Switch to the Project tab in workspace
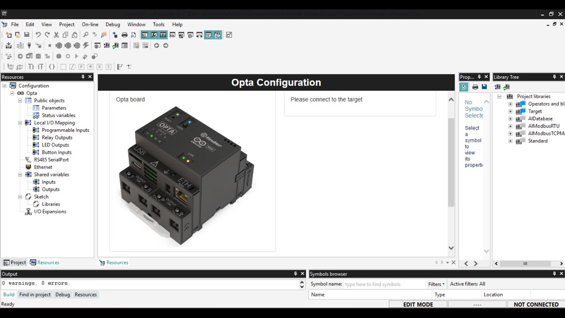 pos(15,262)
